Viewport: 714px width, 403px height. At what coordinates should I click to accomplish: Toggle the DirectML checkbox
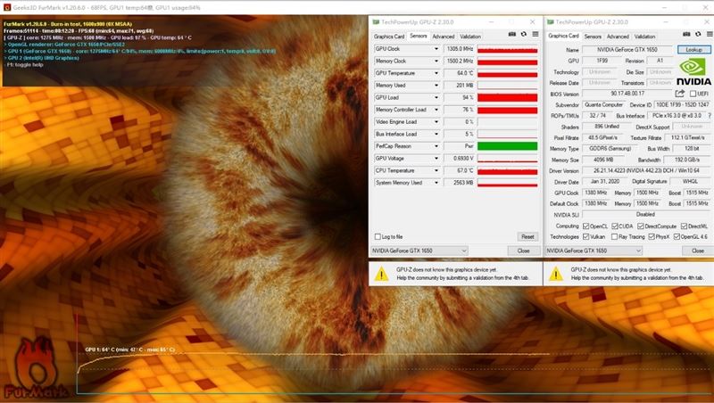684,226
